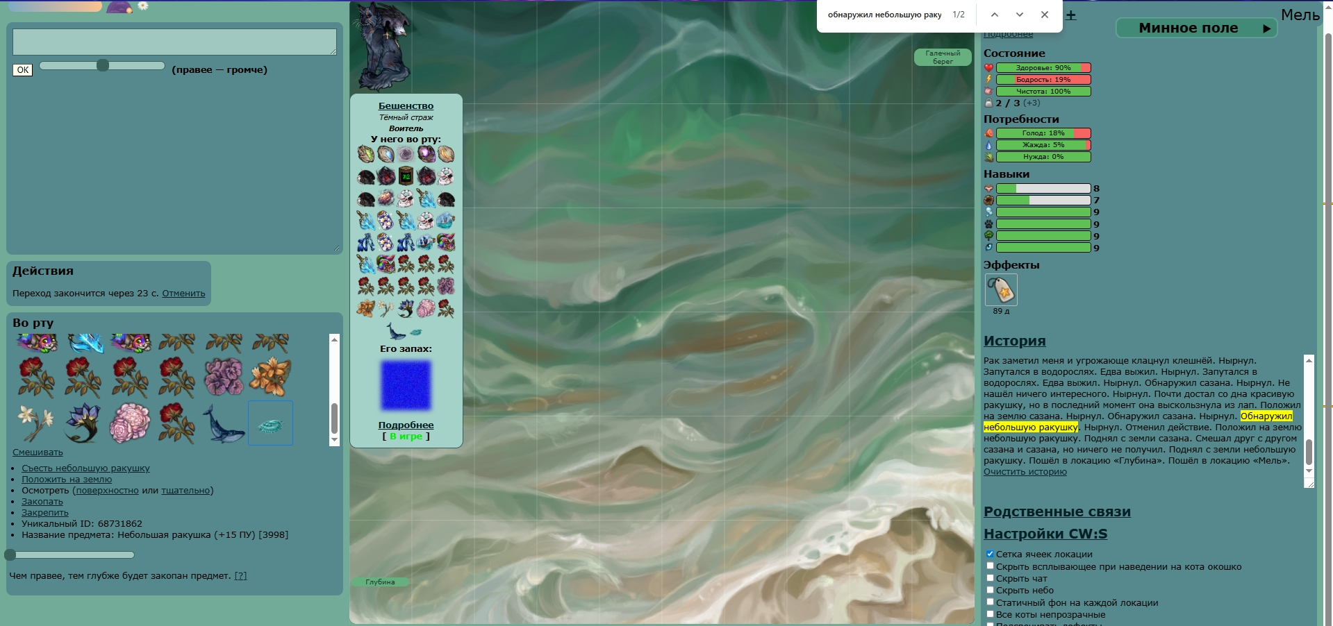Click Отменить to cancel the transition
The image size is (1333, 626).
[183, 294]
